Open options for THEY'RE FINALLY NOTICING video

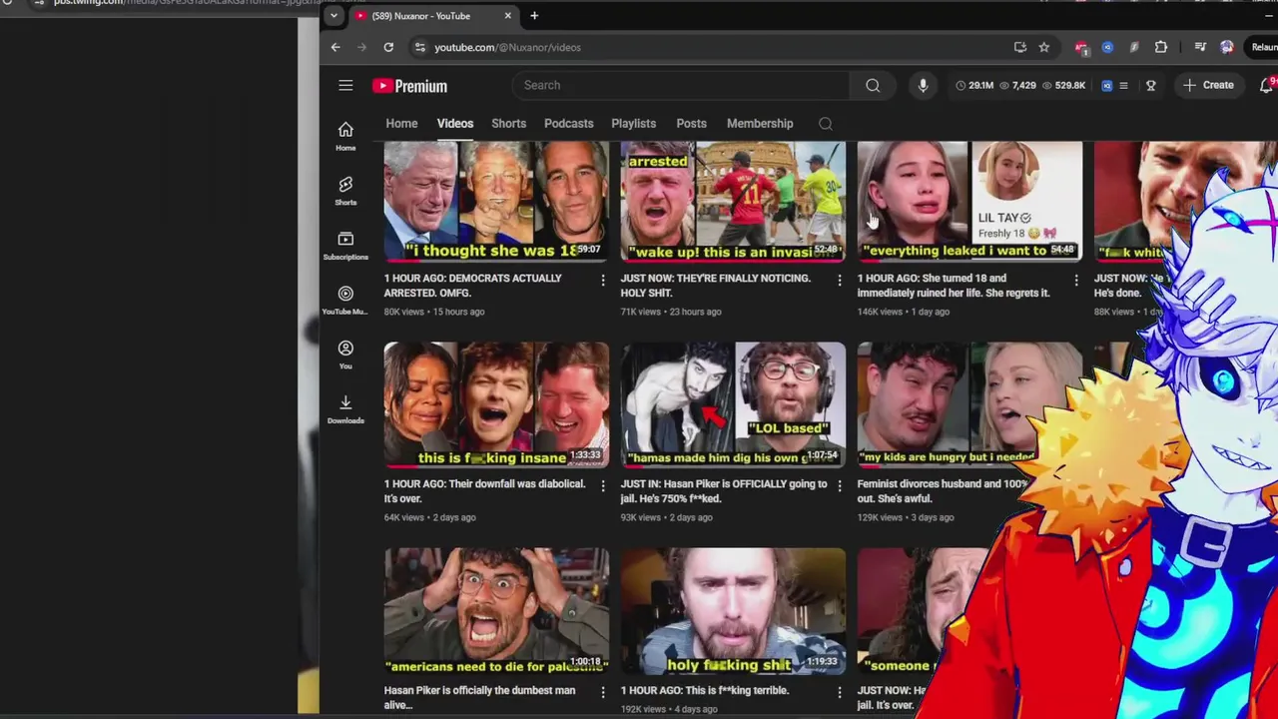[x=839, y=281]
